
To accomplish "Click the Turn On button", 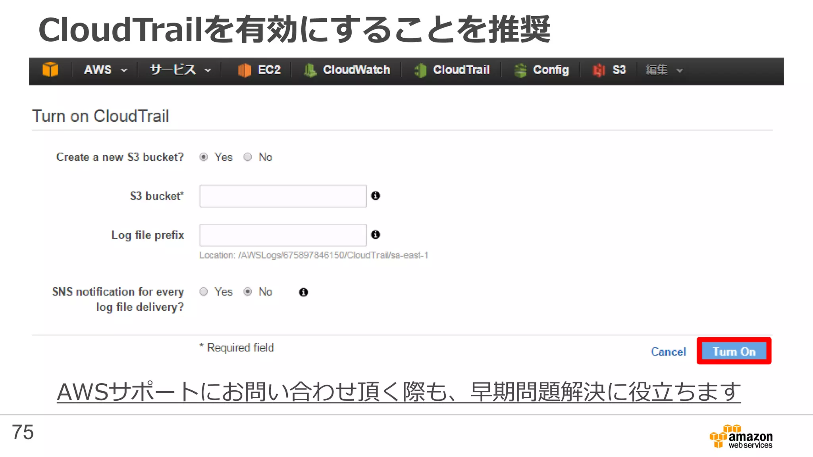I will pos(734,351).
